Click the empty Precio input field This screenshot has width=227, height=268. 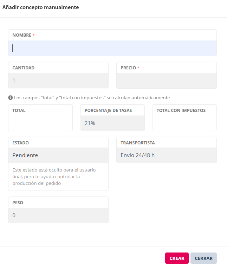pos(166,81)
